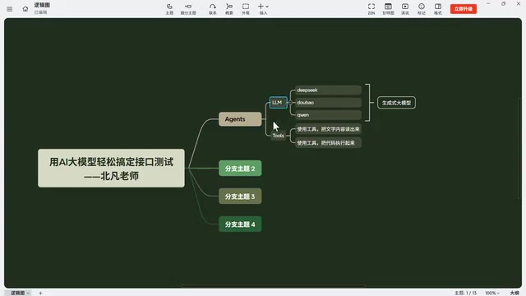Enter ZEN mode

pyautogui.click(x=371, y=9)
